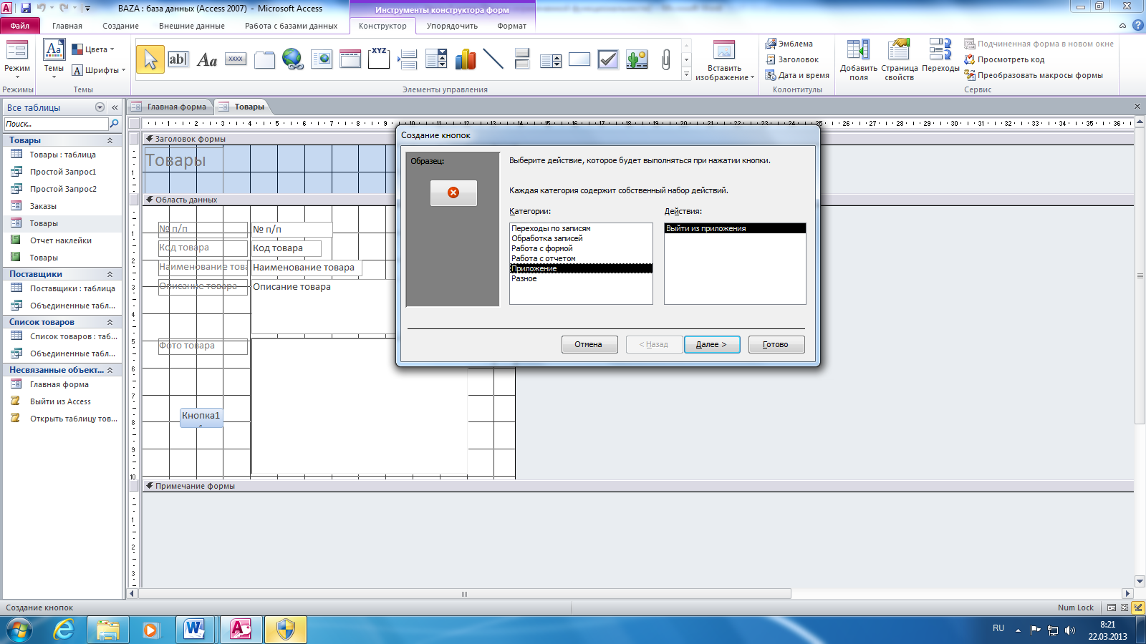Insert an Image control (cactus icon)
Screen dimensions: 1146x644
coord(637,59)
